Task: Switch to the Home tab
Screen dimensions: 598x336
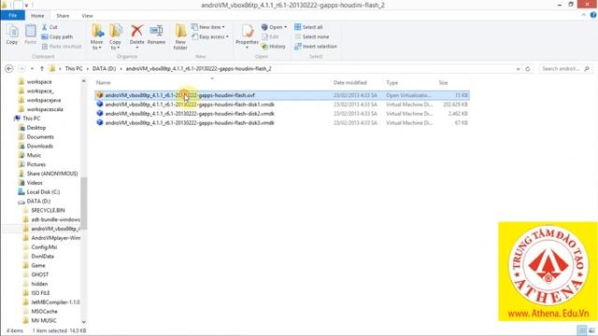Action: 37,16
